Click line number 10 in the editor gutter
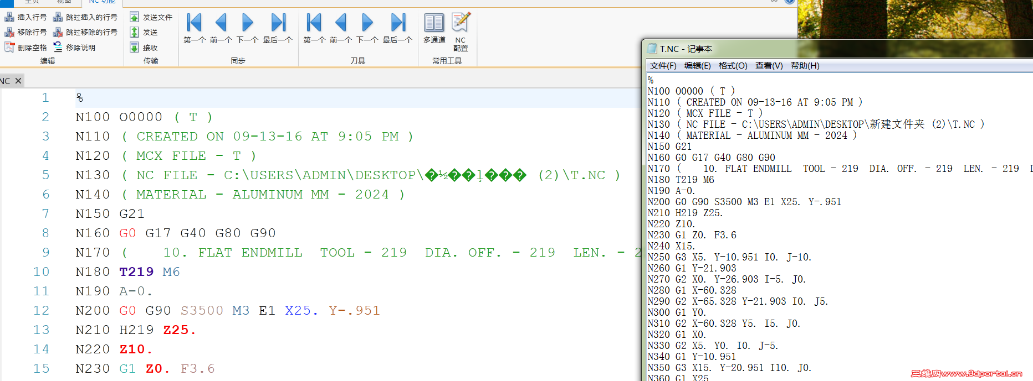This screenshot has height=381, width=1033. pyautogui.click(x=42, y=272)
